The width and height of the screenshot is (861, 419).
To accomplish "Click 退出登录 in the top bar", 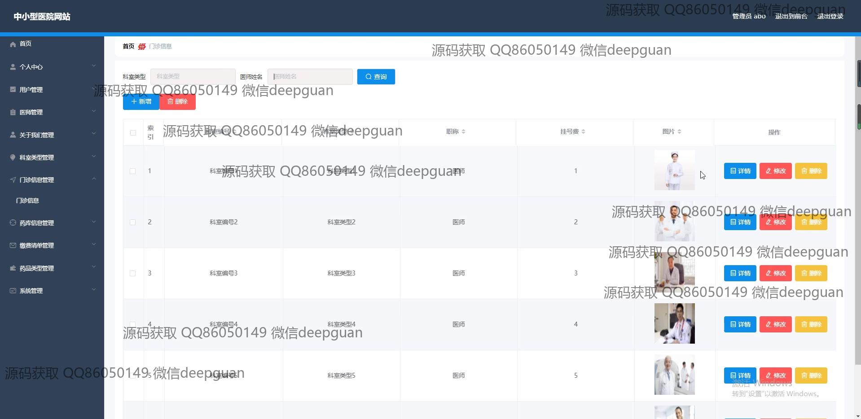I will (830, 16).
